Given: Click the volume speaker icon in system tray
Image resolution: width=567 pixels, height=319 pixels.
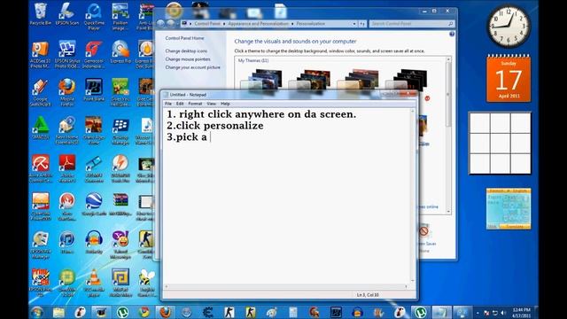Looking at the screenshot, I should 503,313.
